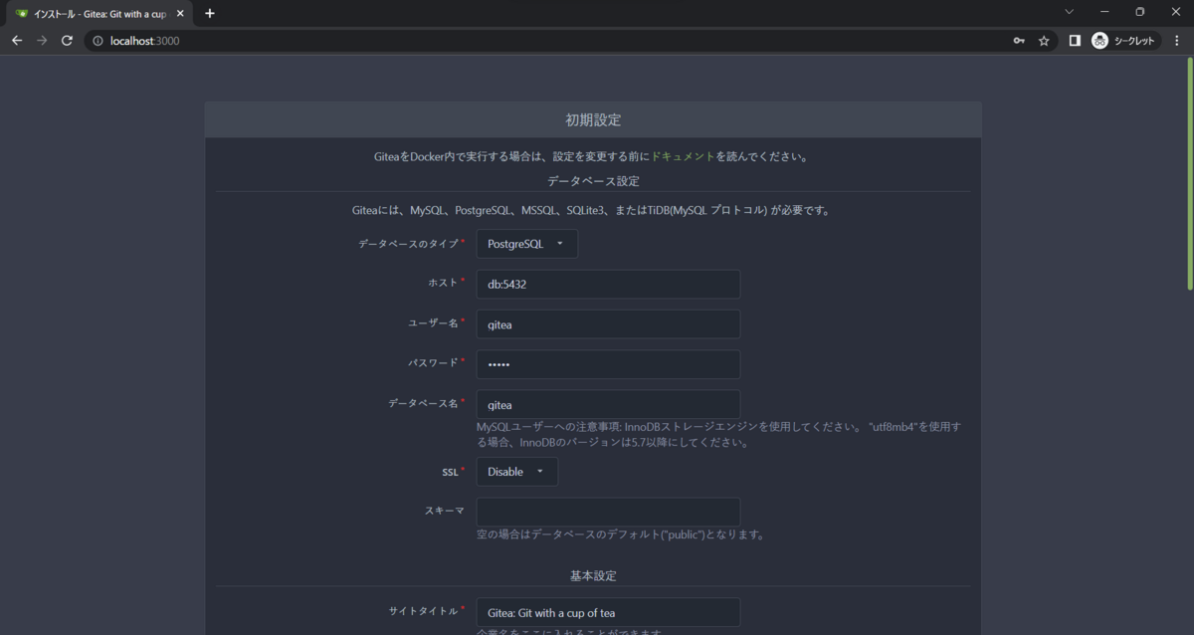Click the ユーザー名 field
The image size is (1194, 635).
pos(608,323)
